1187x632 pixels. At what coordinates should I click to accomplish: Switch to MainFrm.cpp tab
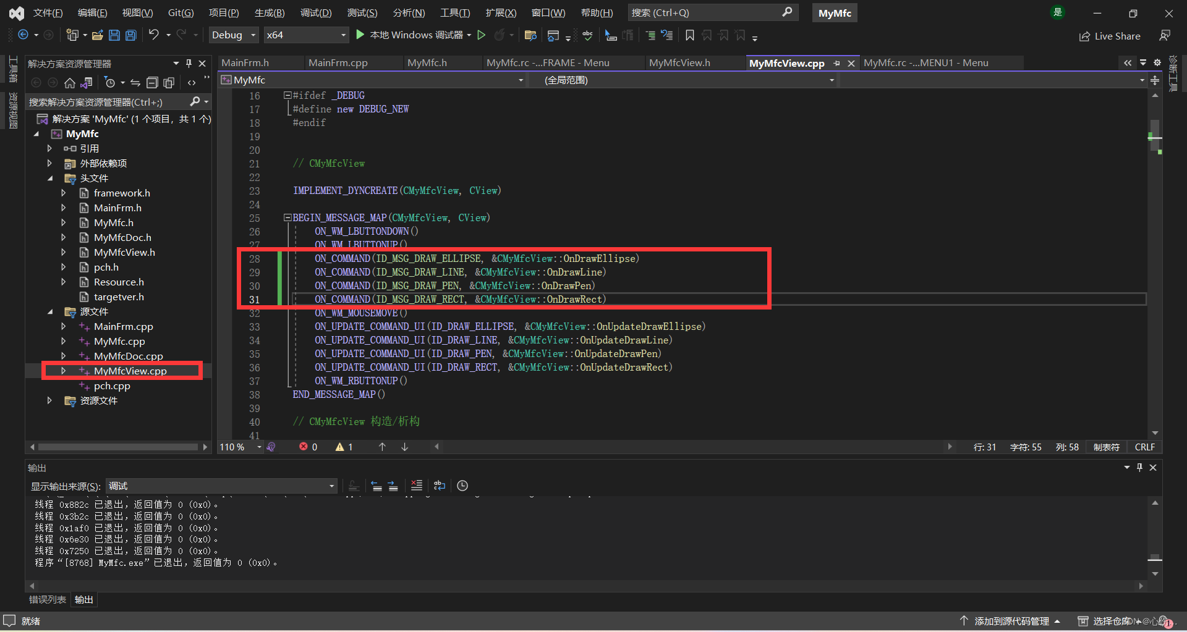click(338, 63)
